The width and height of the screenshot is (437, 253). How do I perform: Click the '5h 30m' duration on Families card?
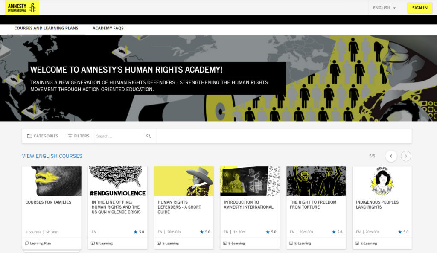[52, 232]
